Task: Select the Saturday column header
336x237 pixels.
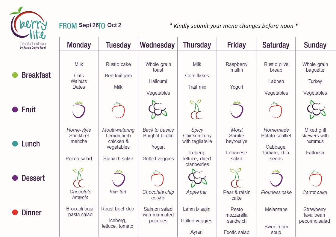Action: pos(276,45)
